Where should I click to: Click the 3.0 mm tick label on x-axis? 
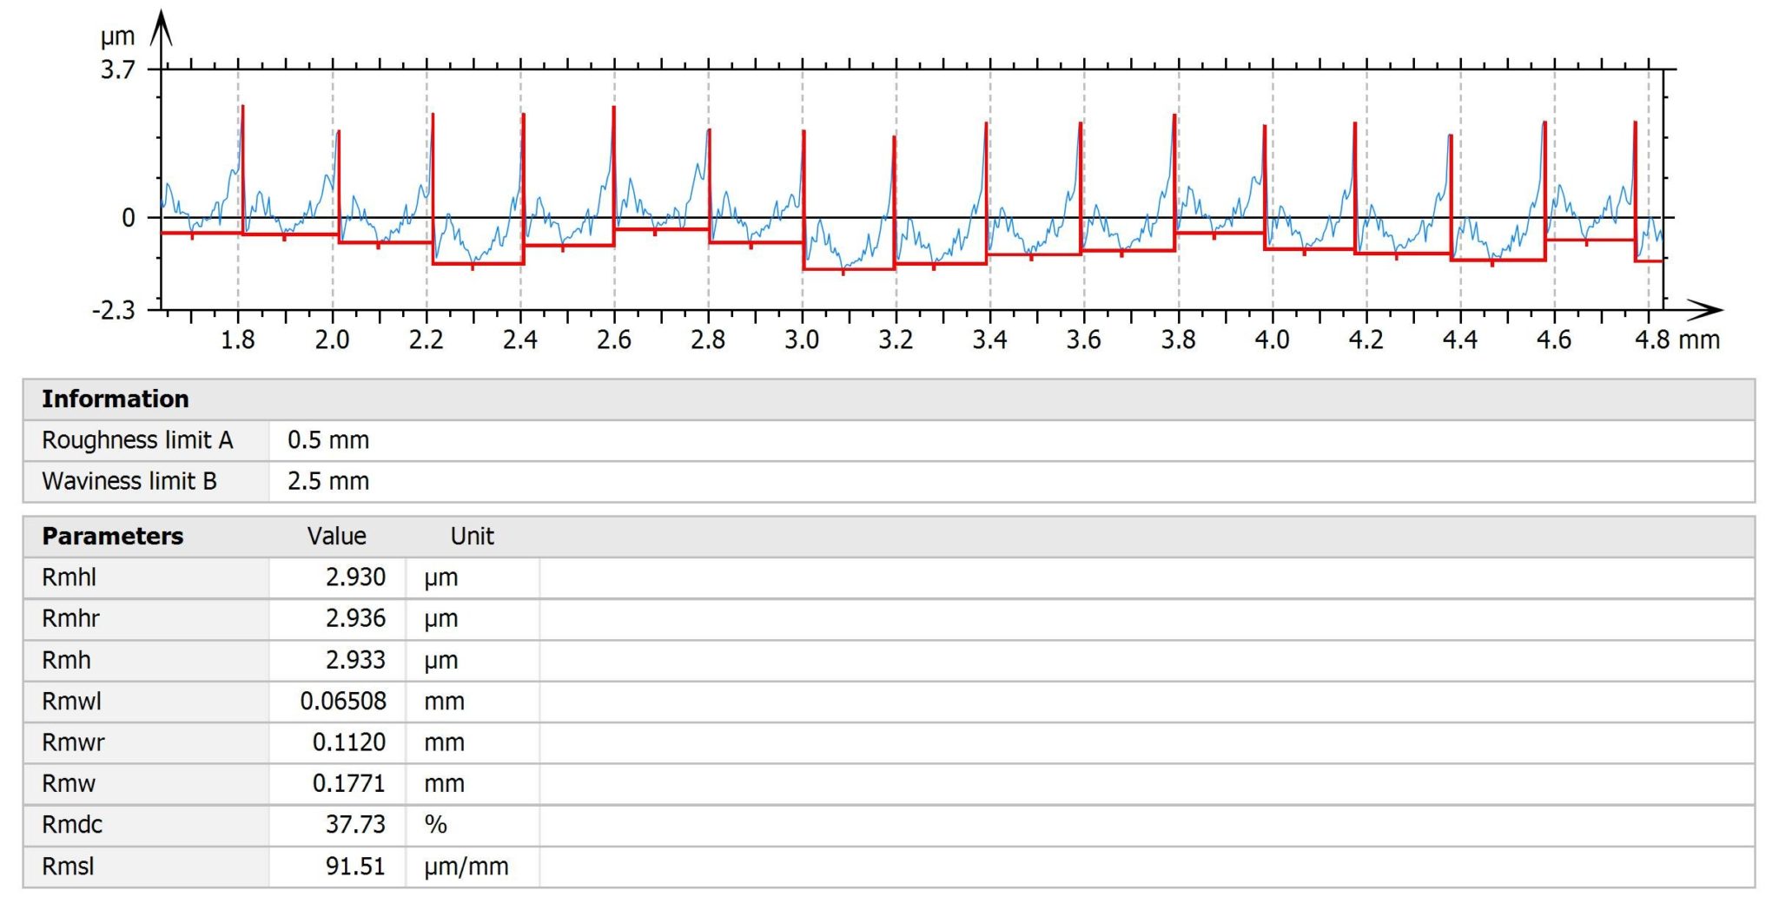coord(802,340)
